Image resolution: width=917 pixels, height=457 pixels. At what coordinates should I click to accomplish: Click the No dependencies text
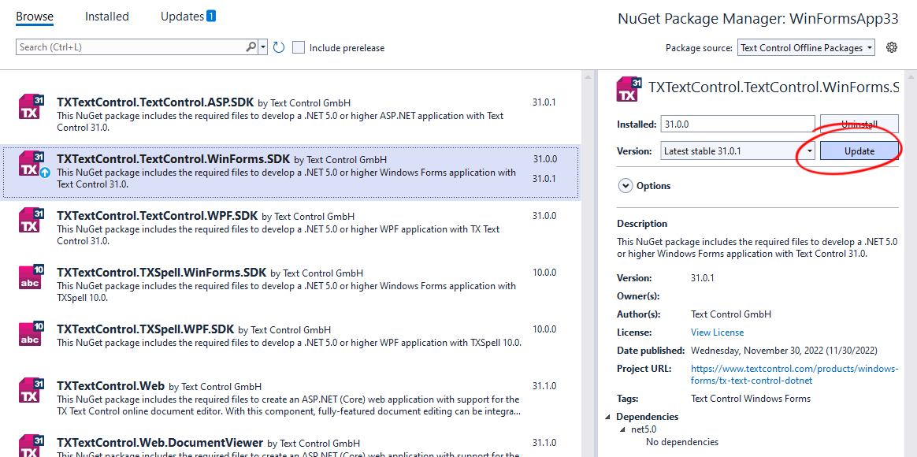(682, 442)
